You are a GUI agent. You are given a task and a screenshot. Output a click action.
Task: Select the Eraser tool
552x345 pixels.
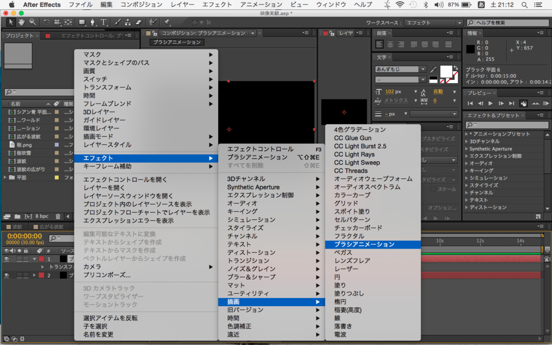coord(139,22)
